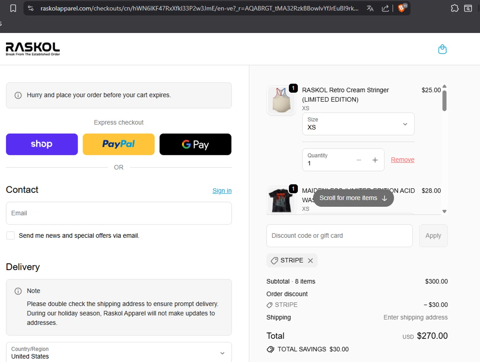Click the tag icon next to TOTAL SAVINGS
Image resolution: width=480 pixels, height=362 pixels.
coord(270,349)
